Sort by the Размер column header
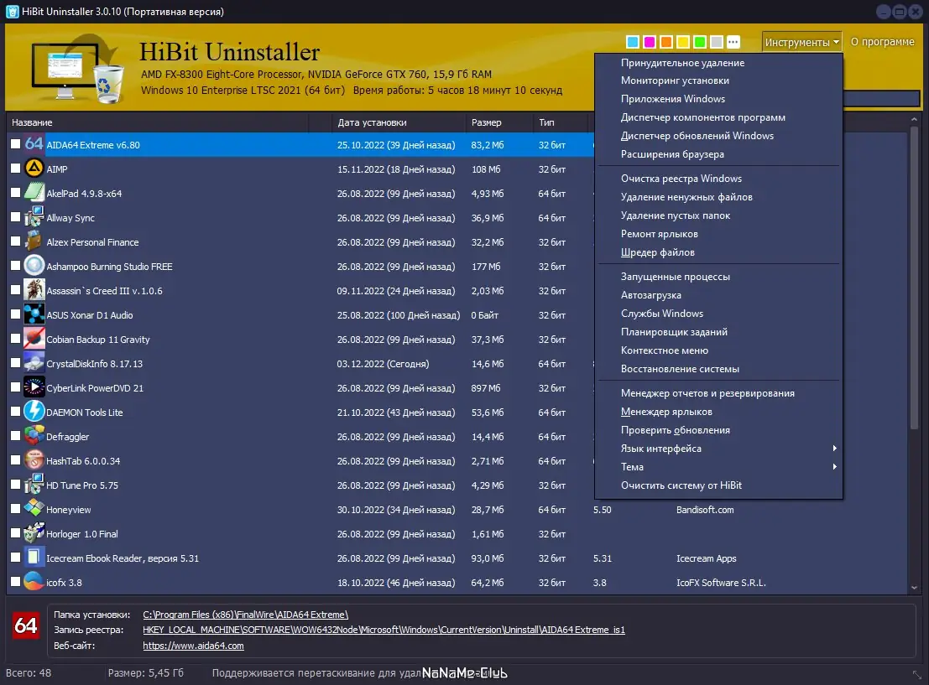The image size is (929, 685). tap(498, 122)
